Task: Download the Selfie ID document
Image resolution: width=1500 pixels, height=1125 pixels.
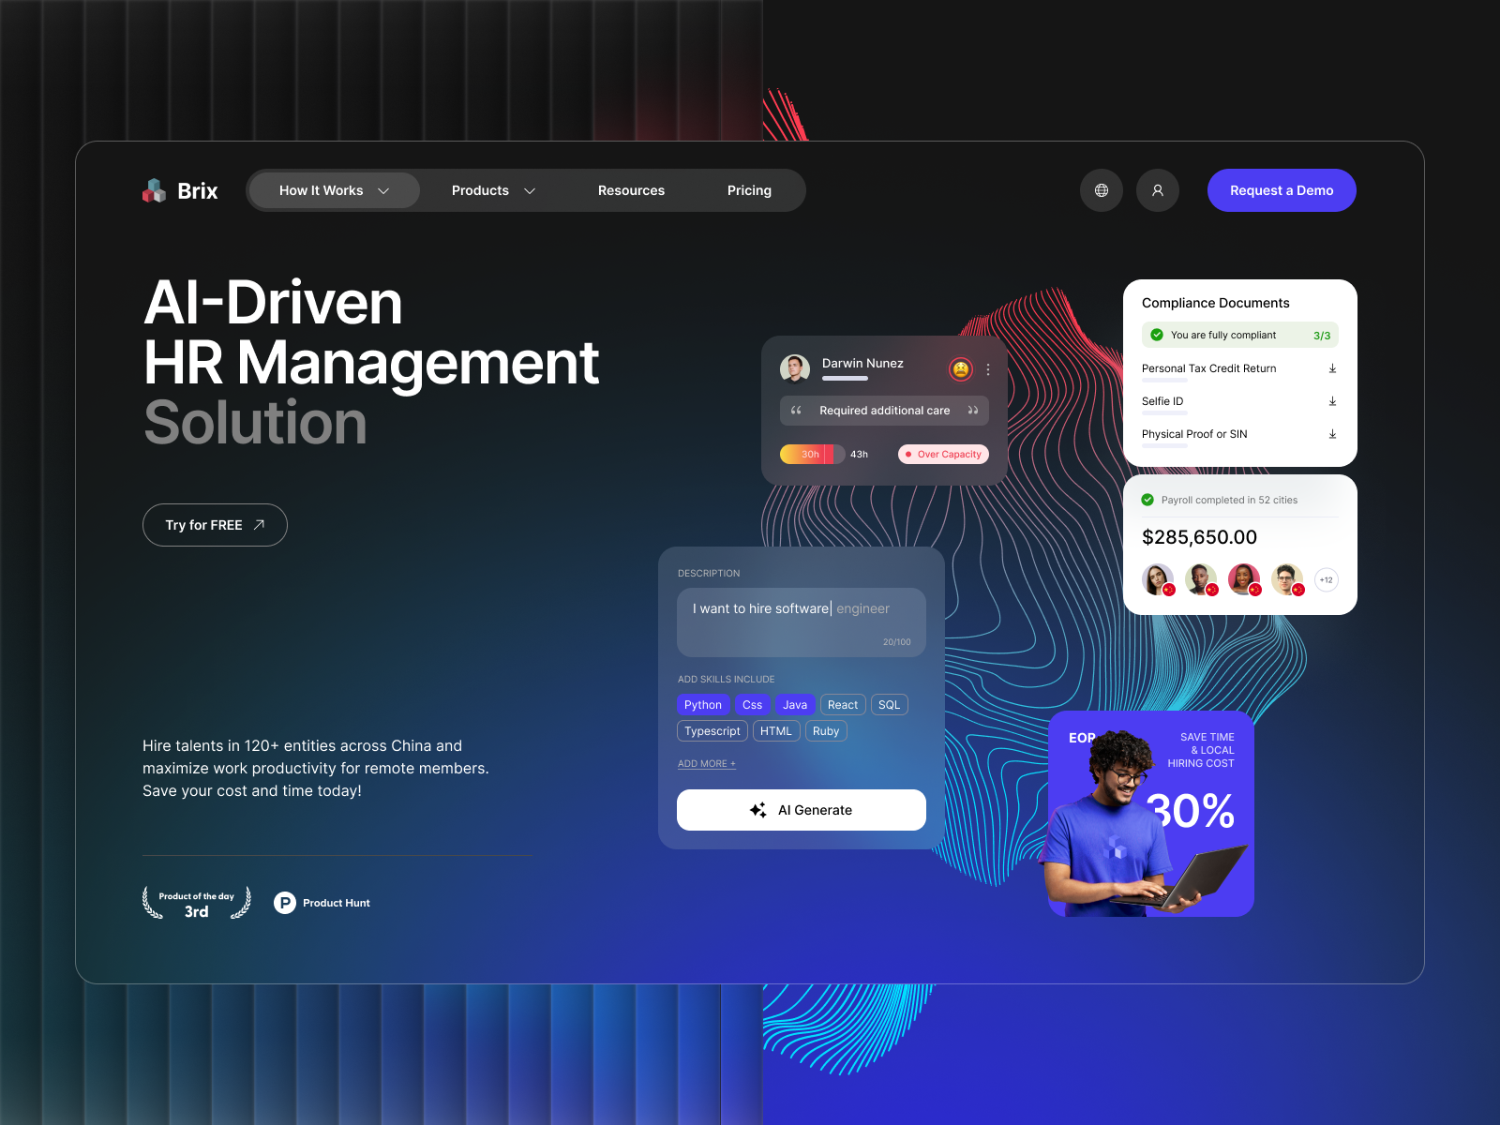Action: [x=1333, y=400]
